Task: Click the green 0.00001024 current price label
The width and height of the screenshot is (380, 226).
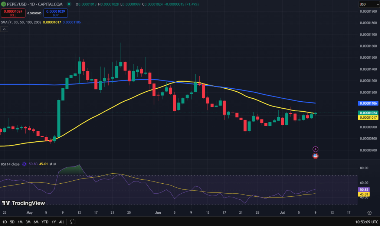Action: coord(368,113)
